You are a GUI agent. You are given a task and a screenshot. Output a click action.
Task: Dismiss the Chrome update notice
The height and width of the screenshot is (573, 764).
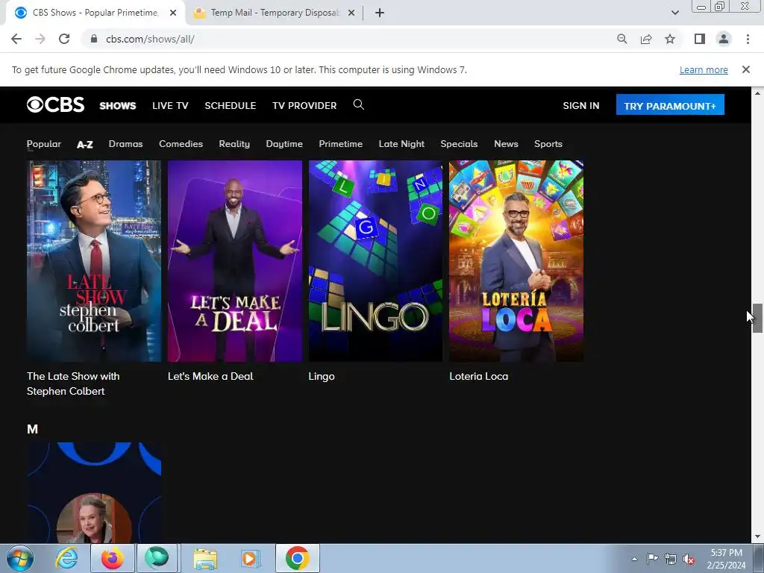pyautogui.click(x=745, y=69)
